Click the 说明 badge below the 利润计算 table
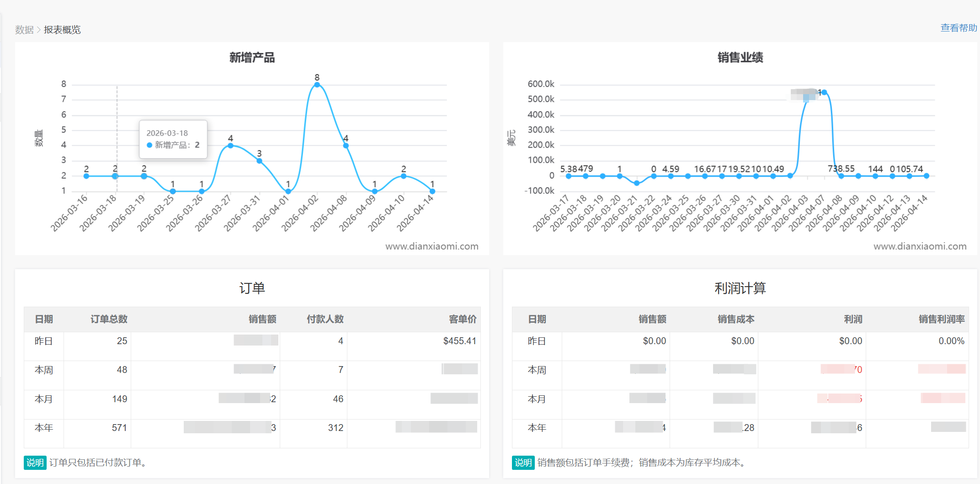980x484 pixels. pos(523,463)
